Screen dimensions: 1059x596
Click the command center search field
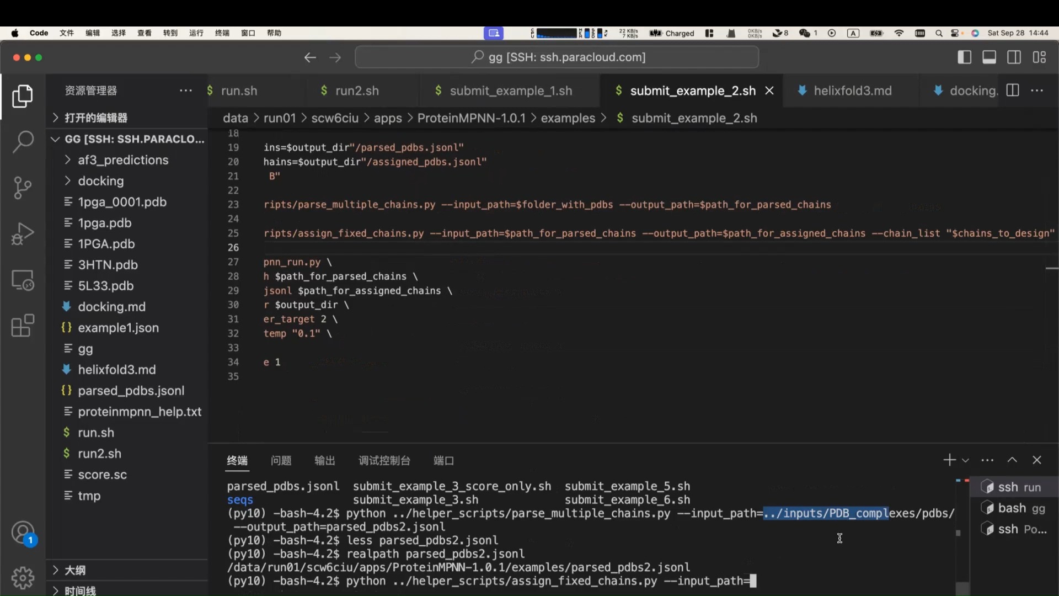(557, 57)
